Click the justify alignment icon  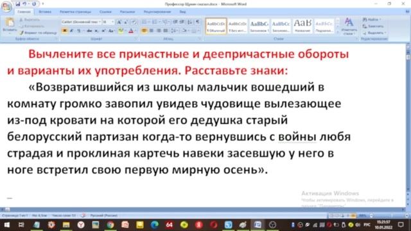(x=166, y=31)
